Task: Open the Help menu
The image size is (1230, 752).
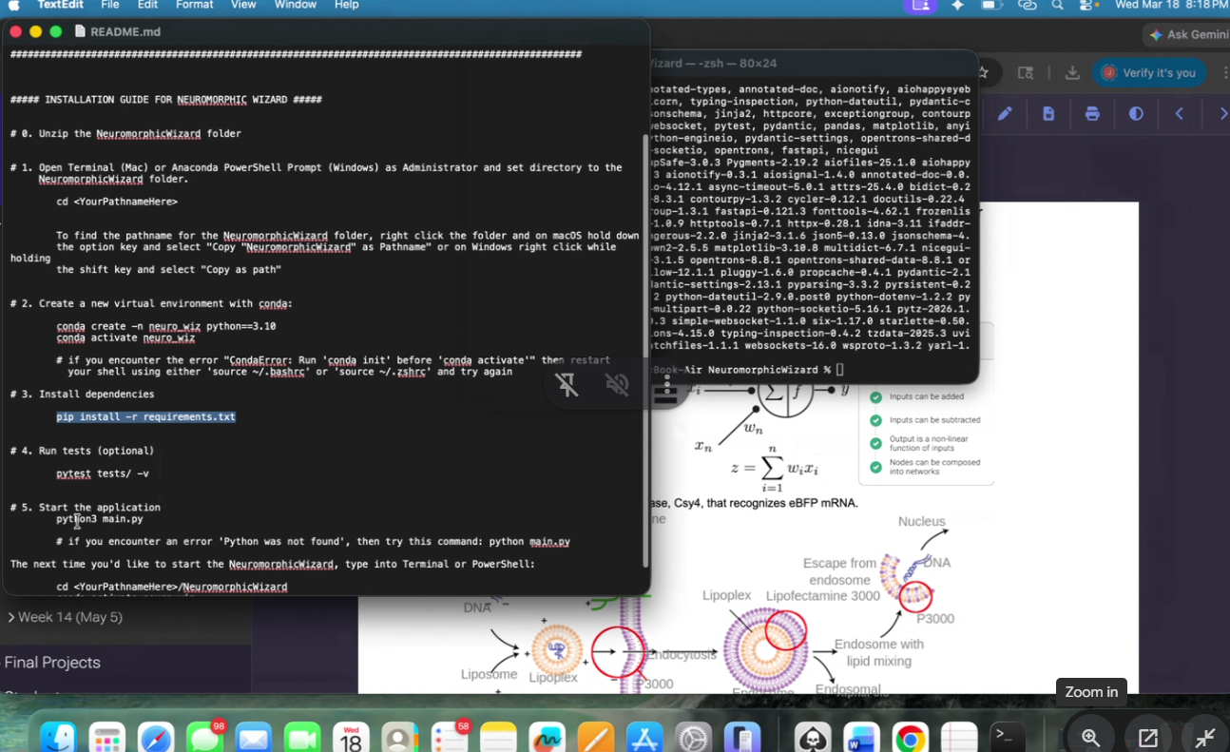Action: (x=347, y=5)
